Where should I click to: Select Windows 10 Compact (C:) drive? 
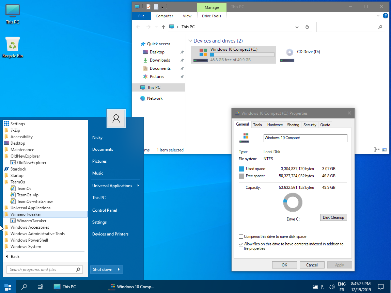[234, 54]
